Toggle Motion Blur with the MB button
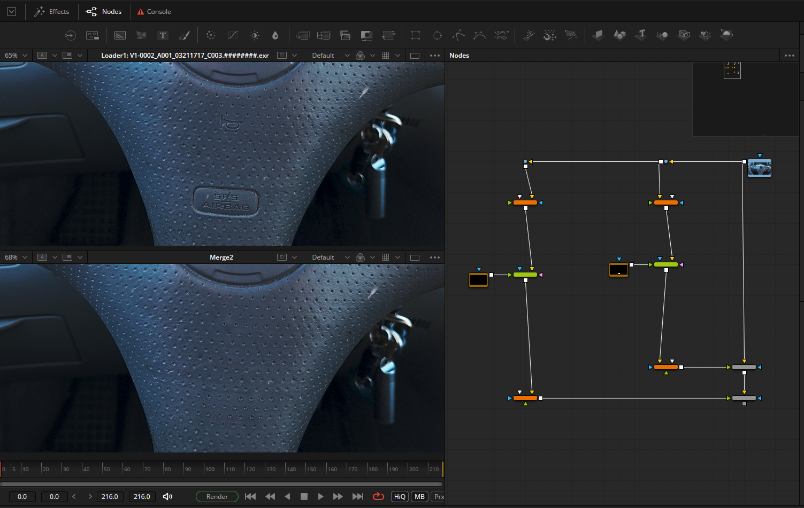This screenshot has width=804, height=508. pos(419,496)
